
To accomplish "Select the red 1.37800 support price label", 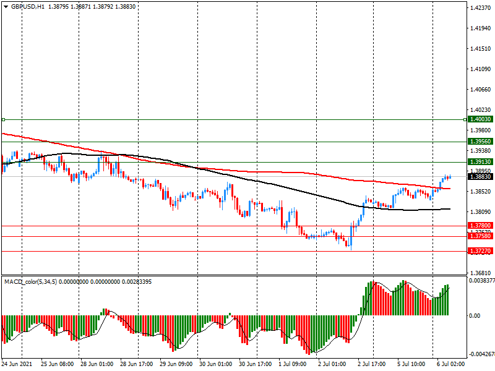I will coord(480,226).
